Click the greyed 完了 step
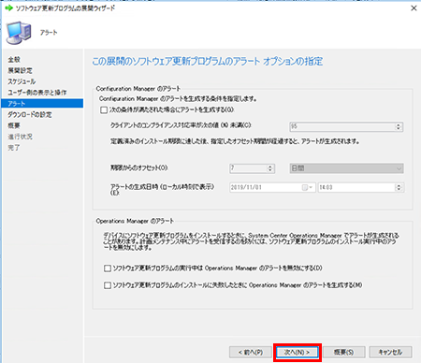The height and width of the screenshot is (363, 421). (14, 147)
